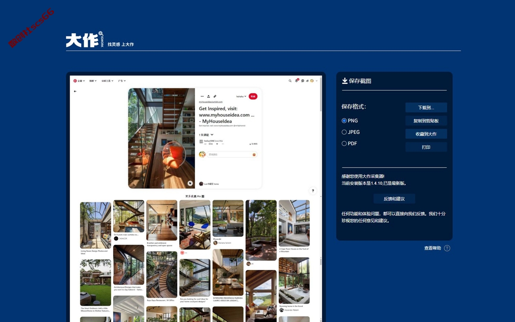Click the question mark icon beside 查看帮助
This screenshot has width=515, height=322.
point(447,248)
